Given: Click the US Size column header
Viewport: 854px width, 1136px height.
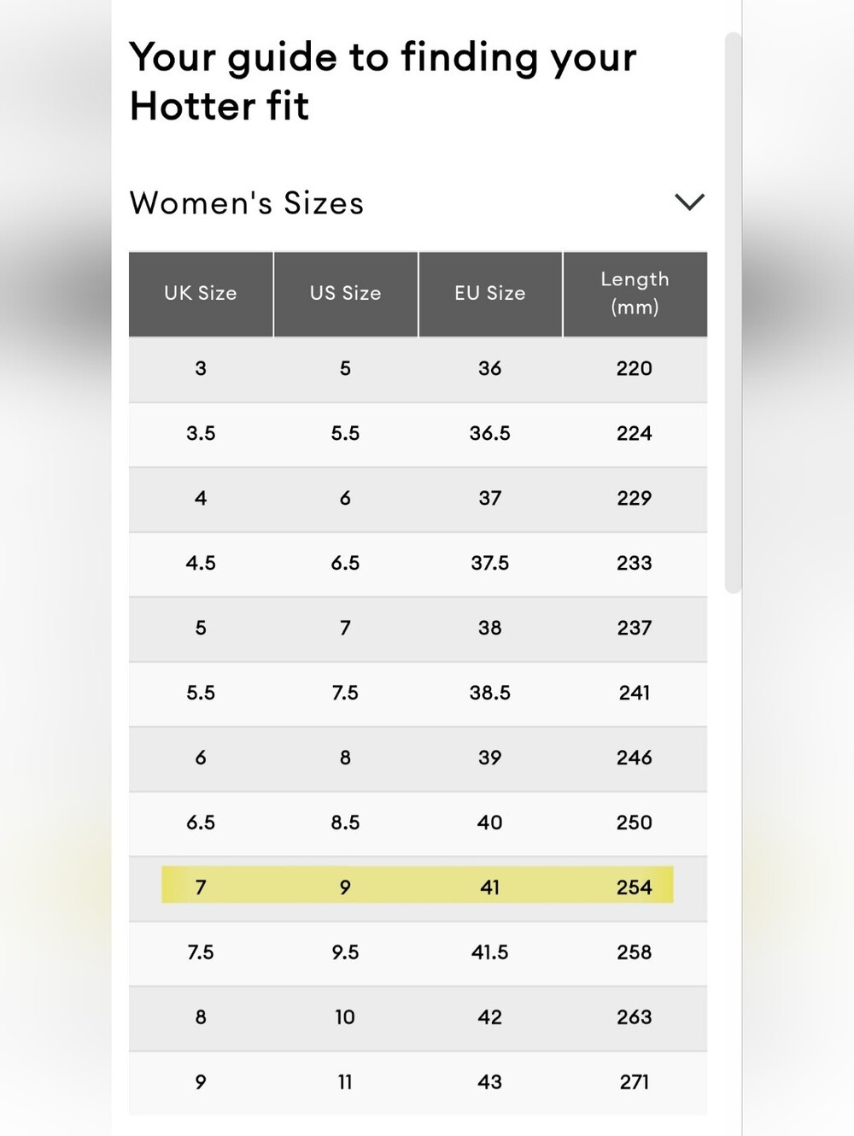Looking at the screenshot, I should pyautogui.click(x=346, y=294).
